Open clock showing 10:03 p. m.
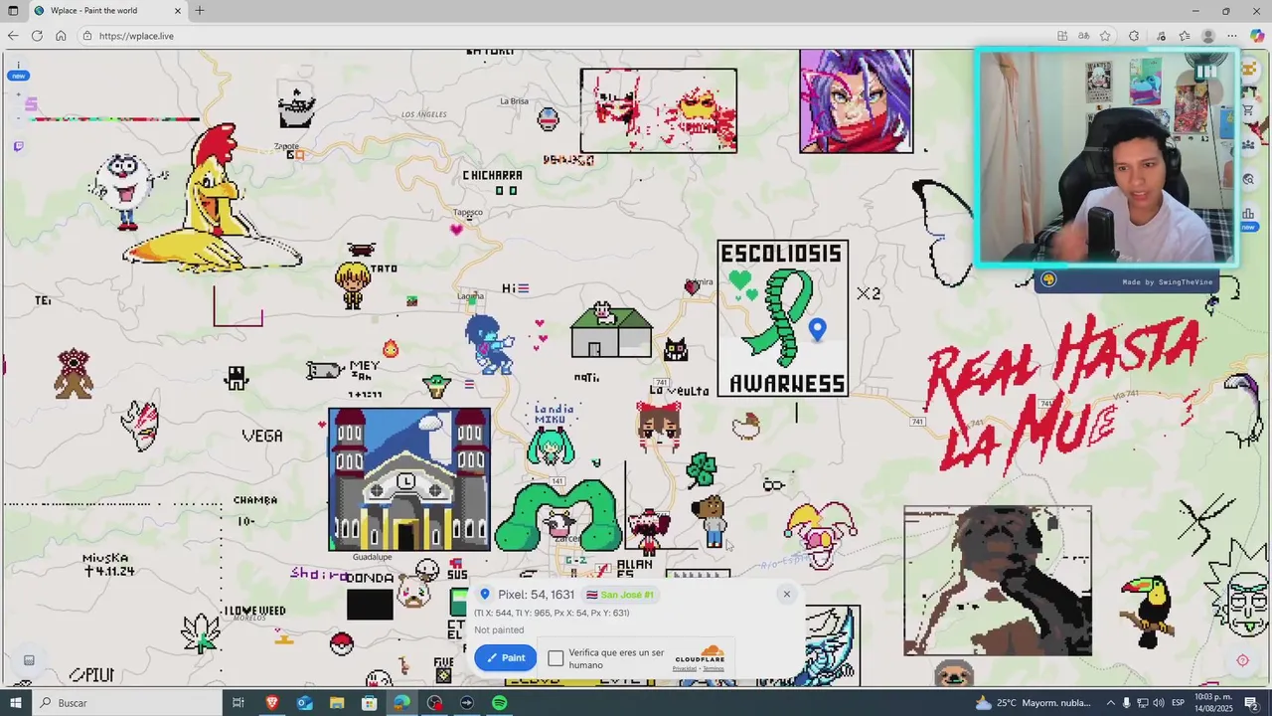 pos(1214,703)
